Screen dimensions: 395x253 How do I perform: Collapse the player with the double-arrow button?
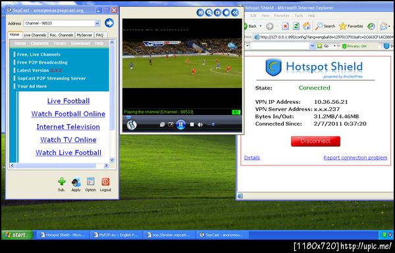pos(235,12)
